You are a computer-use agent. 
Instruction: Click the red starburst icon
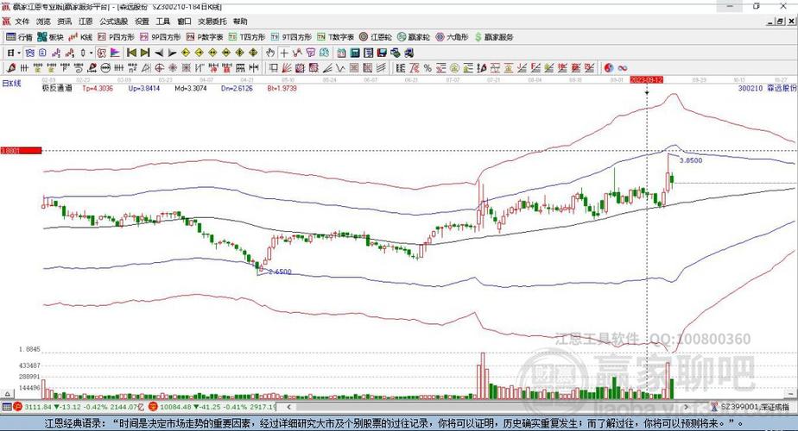point(173,68)
